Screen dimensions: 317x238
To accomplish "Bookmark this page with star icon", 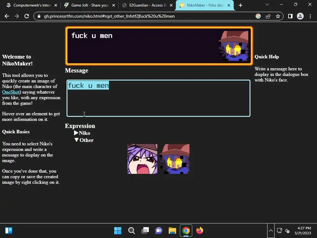I will pos(278,16).
